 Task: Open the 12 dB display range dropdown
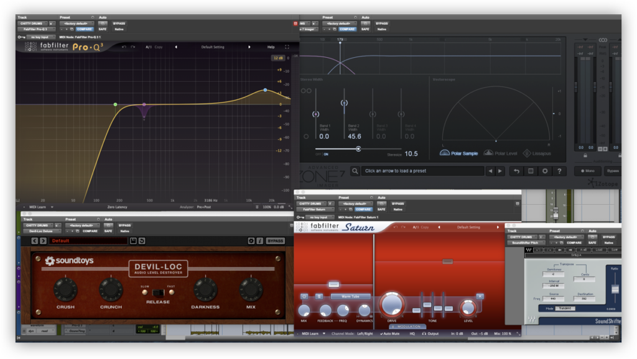pyautogui.click(x=278, y=58)
